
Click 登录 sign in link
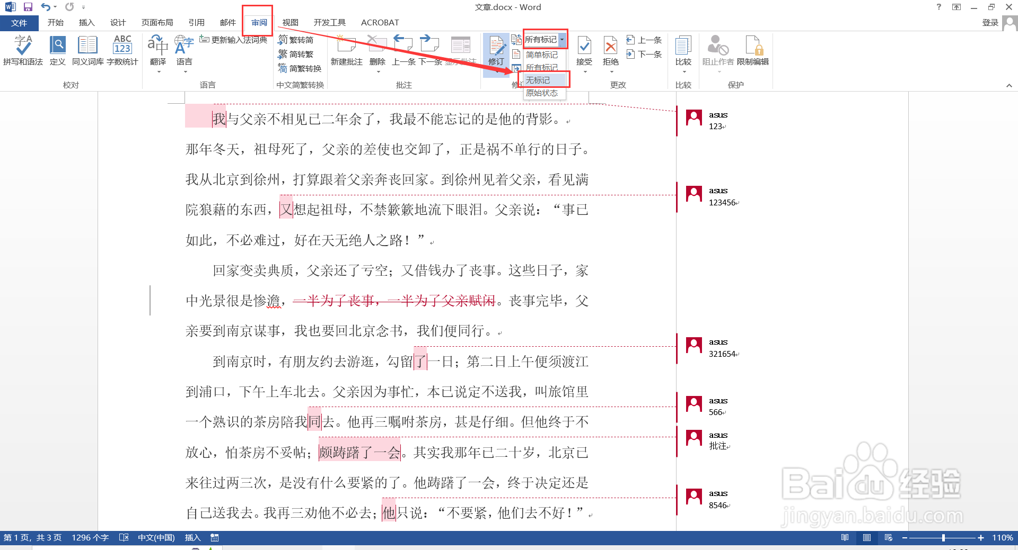click(x=990, y=23)
